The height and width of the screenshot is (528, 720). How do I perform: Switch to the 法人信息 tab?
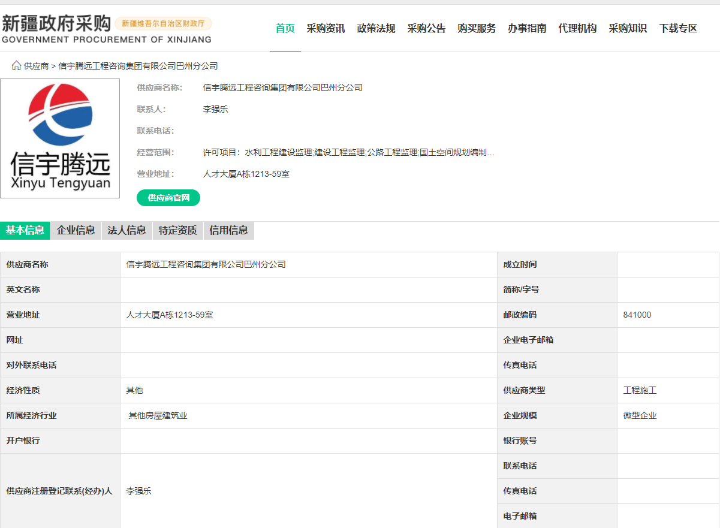(126, 231)
